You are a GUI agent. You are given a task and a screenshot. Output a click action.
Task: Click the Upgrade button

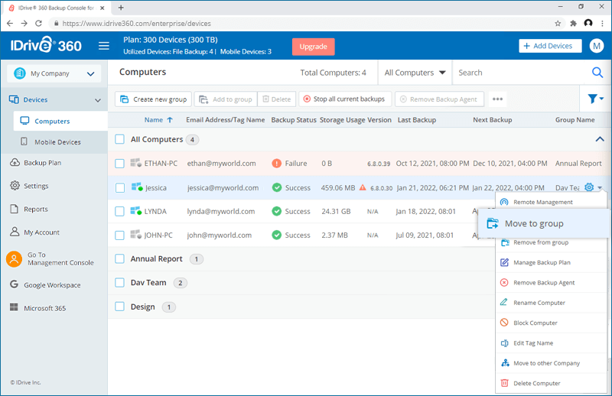click(x=313, y=47)
